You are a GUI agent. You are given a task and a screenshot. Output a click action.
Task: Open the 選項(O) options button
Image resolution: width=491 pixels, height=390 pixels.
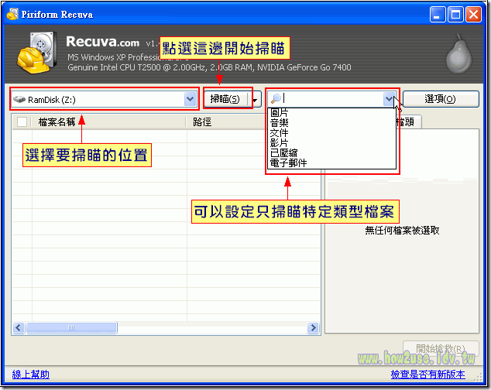pos(441,99)
